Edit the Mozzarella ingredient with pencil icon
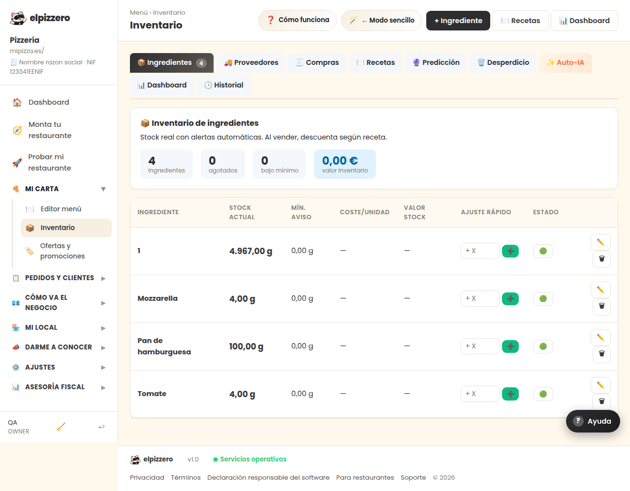 click(x=600, y=290)
